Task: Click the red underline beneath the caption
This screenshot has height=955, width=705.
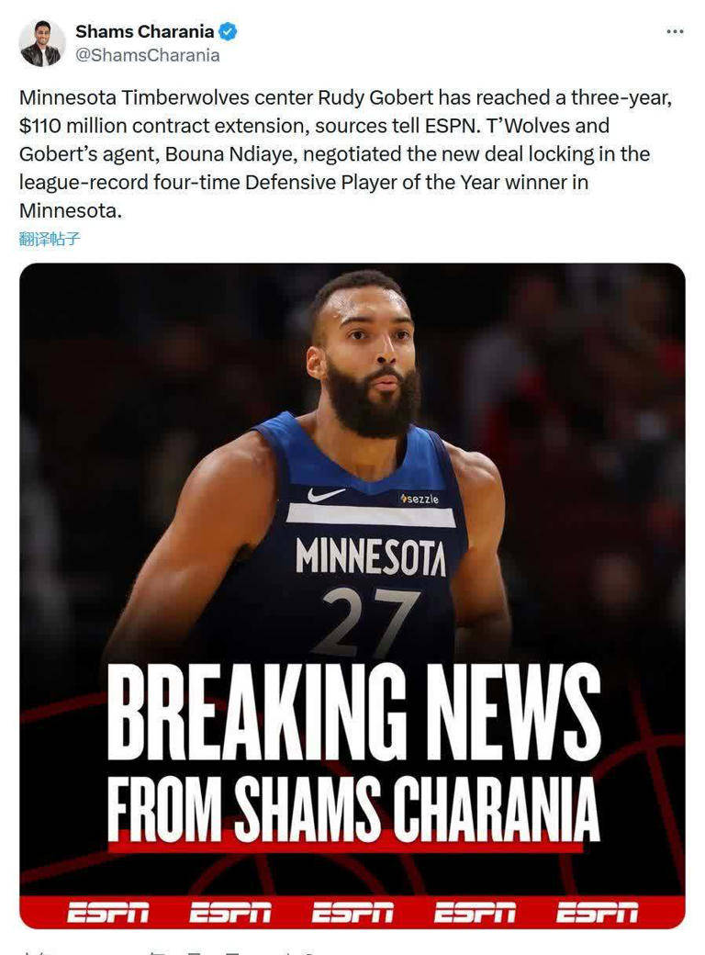Action: (x=345, y=847)
